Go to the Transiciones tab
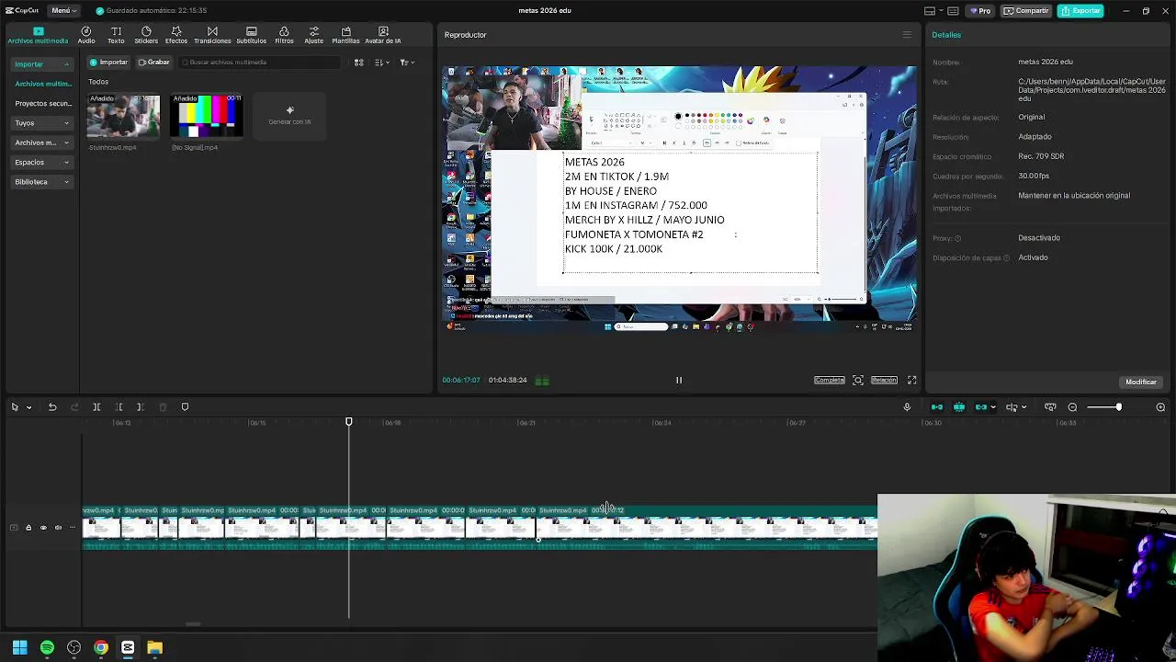 click(212, 35)
